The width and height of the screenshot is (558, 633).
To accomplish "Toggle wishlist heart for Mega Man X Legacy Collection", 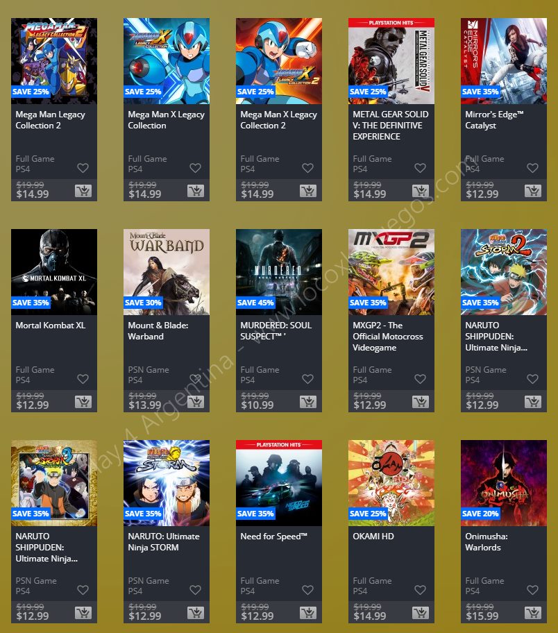I will [x=196, y=168].
